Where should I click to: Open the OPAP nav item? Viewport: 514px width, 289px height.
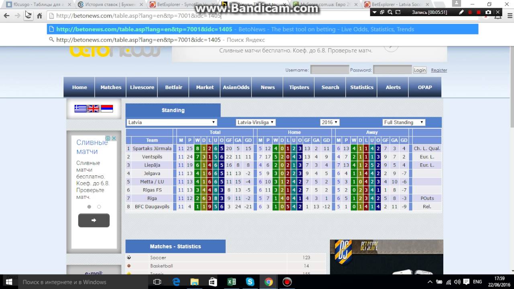click(x=425, y=87)
